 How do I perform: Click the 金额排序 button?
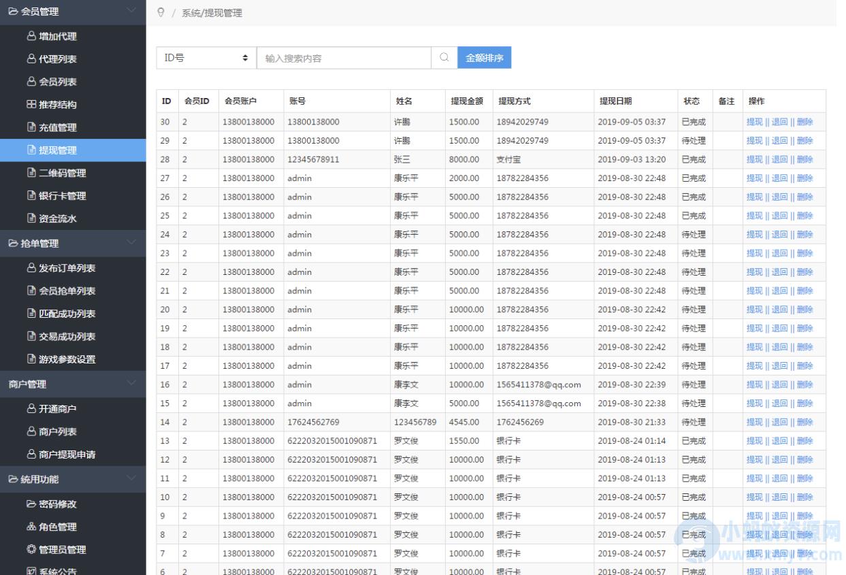click(484, 59)
